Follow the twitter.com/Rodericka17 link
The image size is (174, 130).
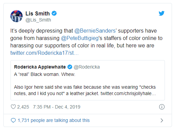pos(45,53)
